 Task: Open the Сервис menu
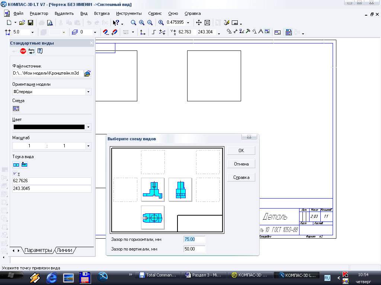tap(155, 14)
